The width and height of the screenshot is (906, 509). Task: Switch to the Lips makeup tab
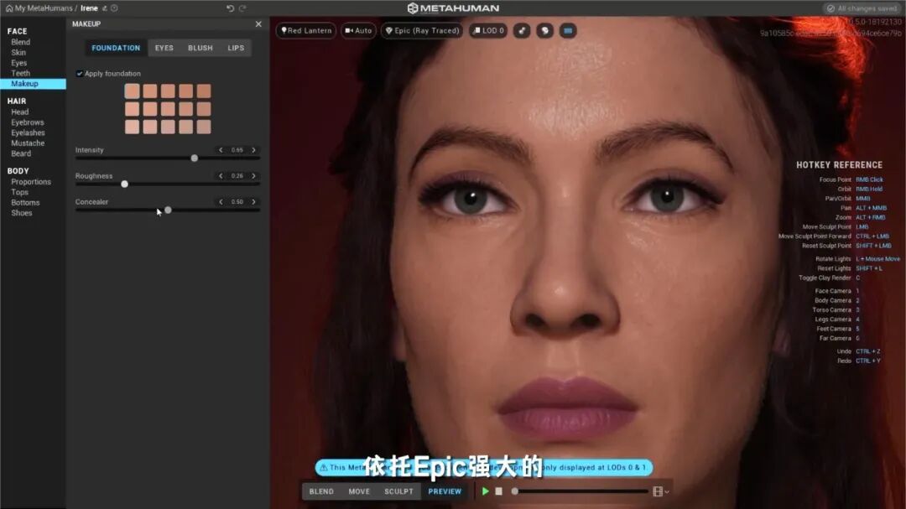(236, 48)
